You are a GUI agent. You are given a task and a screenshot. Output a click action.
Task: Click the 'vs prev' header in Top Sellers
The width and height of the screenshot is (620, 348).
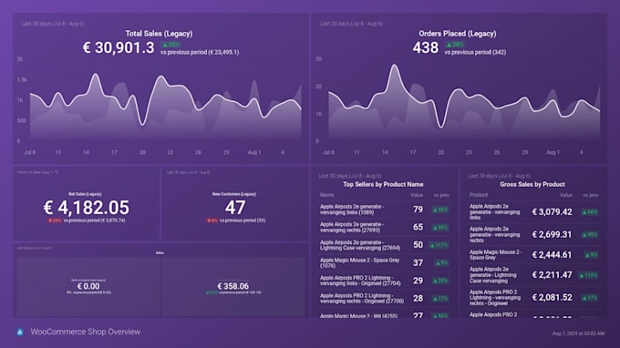click(x=441, y=195)
